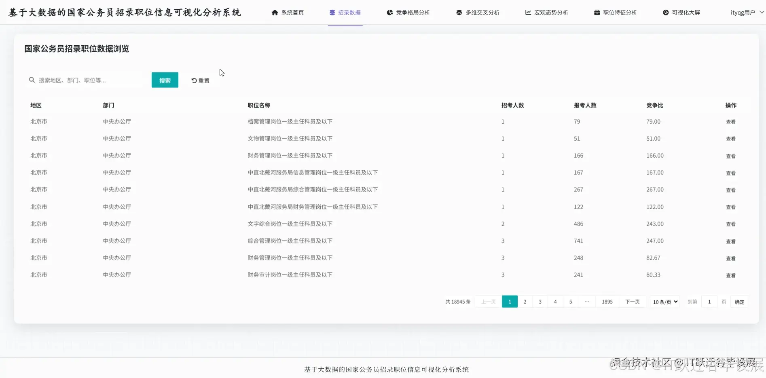
Task: Select the 宏观态势分析 trend chart icon
Action: [x=528, y=12]
